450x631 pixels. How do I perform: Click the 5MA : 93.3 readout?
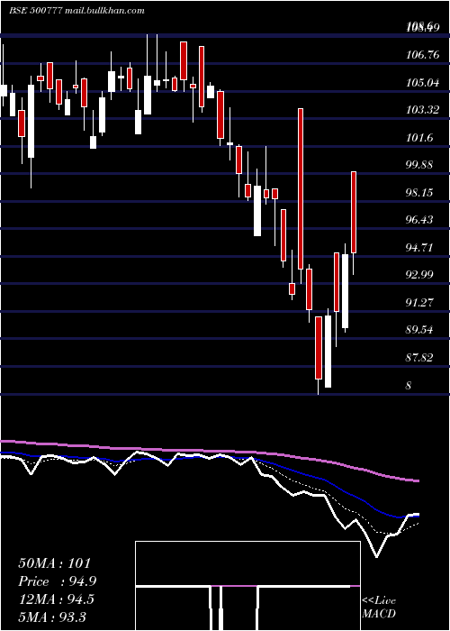click(52, 617)
